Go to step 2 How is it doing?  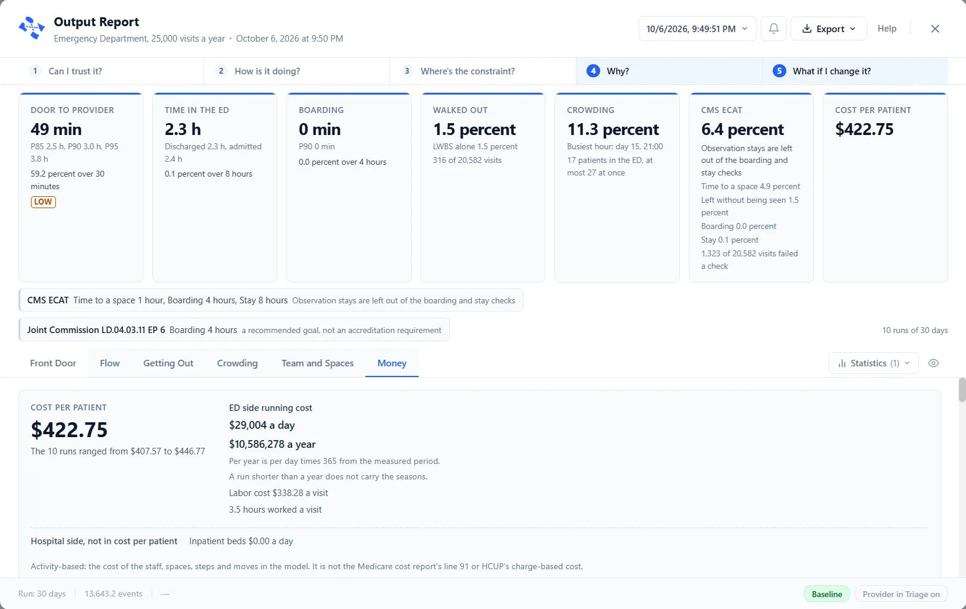tap(297, 71)
